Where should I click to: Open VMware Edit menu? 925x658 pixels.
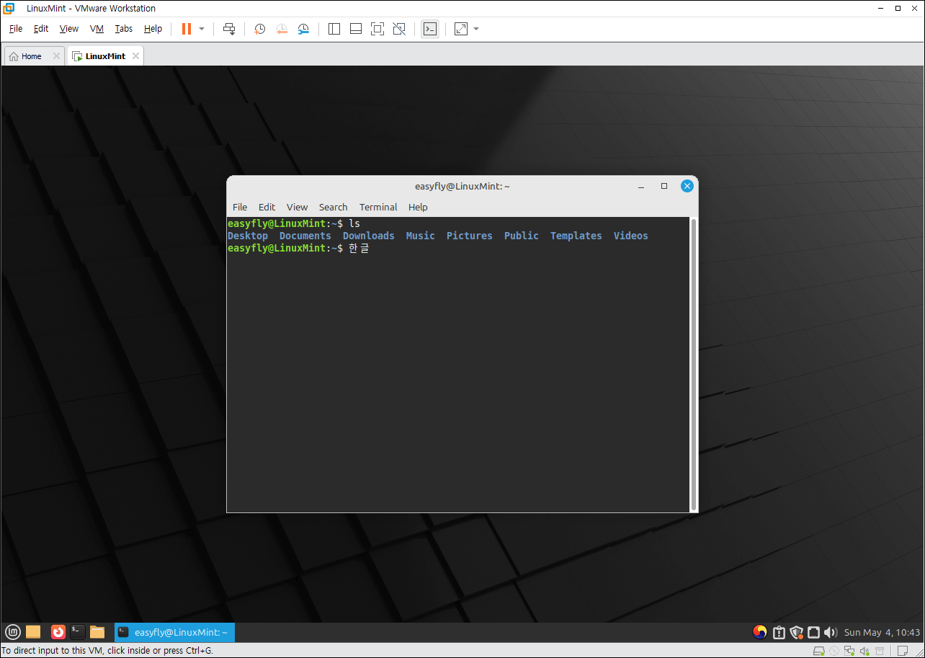click(41, 29)
